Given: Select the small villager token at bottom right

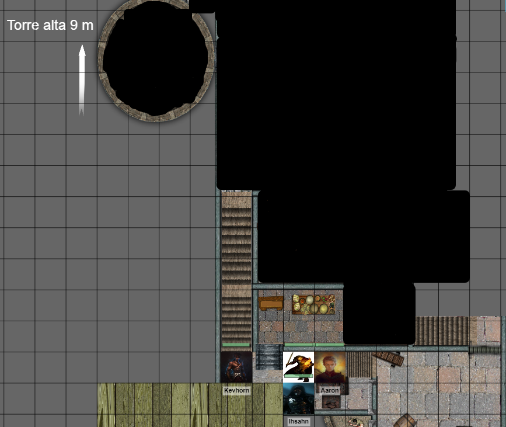Looking at the screenshot, I should pyautogui.click(x=355, y=422).
